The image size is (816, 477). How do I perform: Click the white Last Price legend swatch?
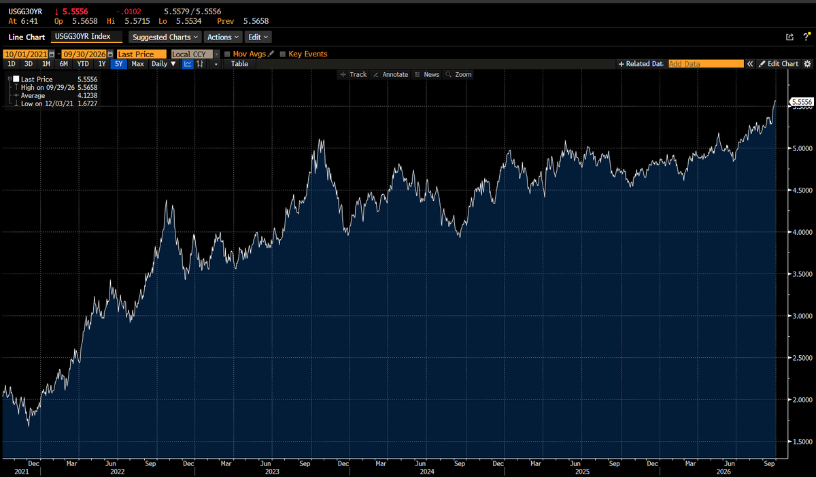click(x=16, y=79)
